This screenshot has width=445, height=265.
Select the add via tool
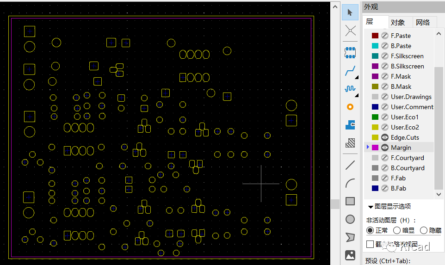(350, 107)
